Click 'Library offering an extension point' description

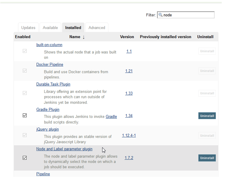click(x=75, y=97)
